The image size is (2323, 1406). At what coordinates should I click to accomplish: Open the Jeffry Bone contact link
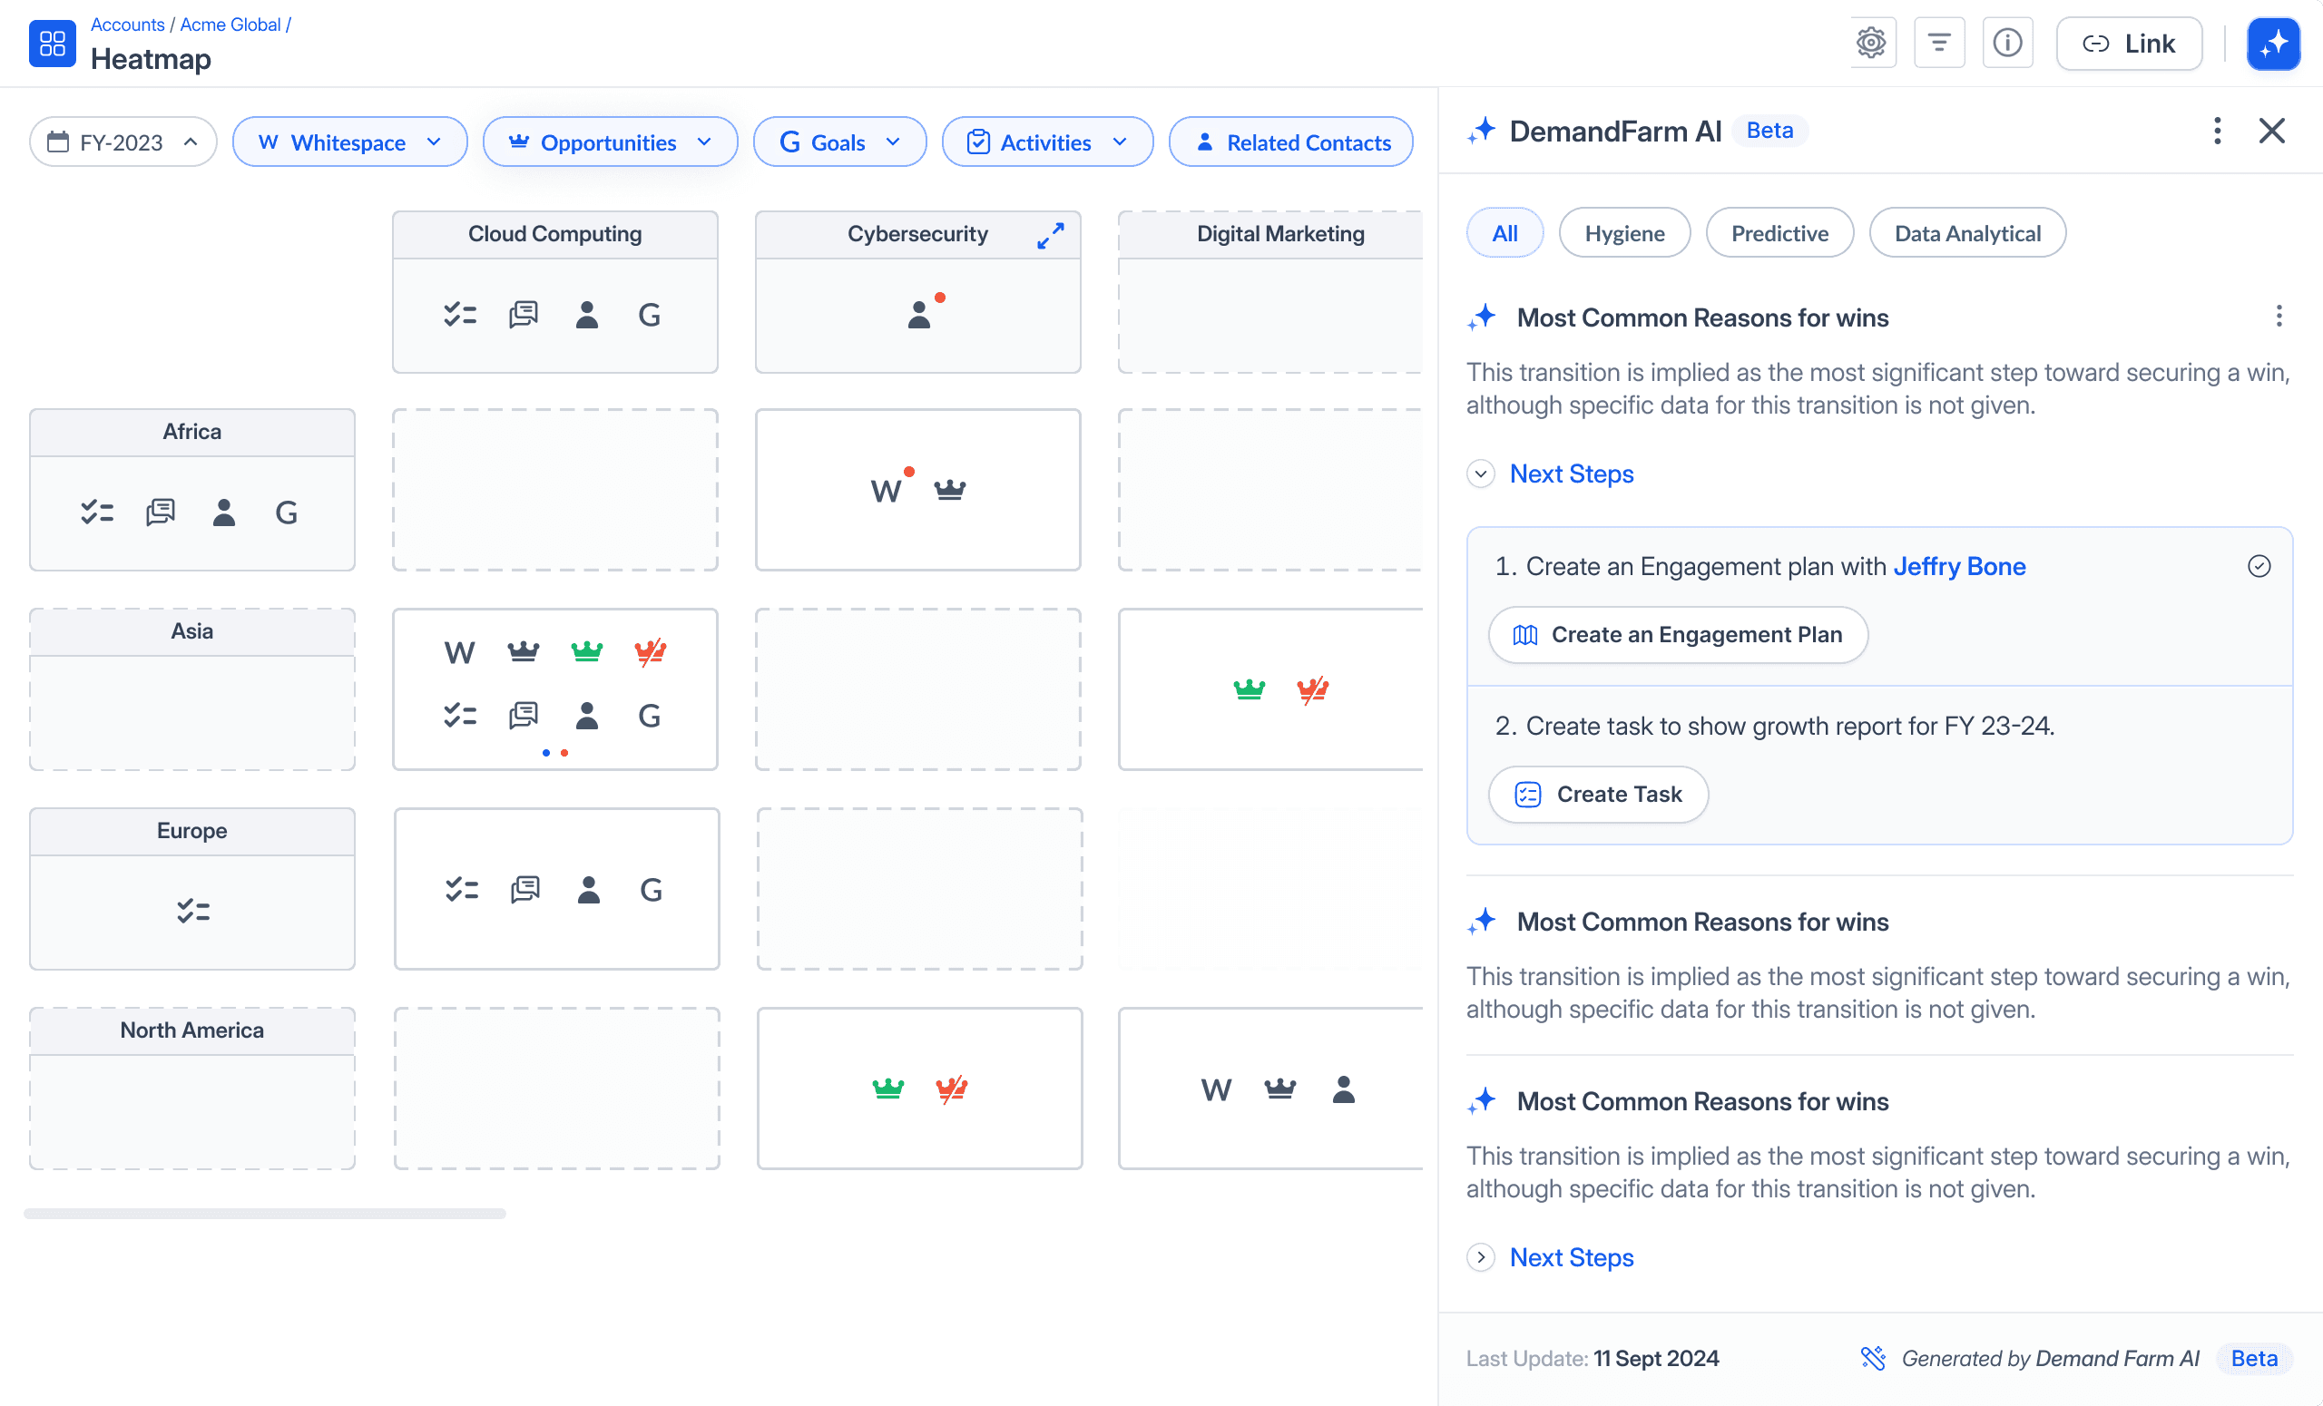point(1958,566)
